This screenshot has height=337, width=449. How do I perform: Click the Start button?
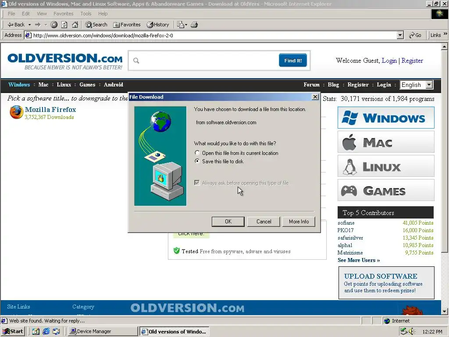[13, 331]
